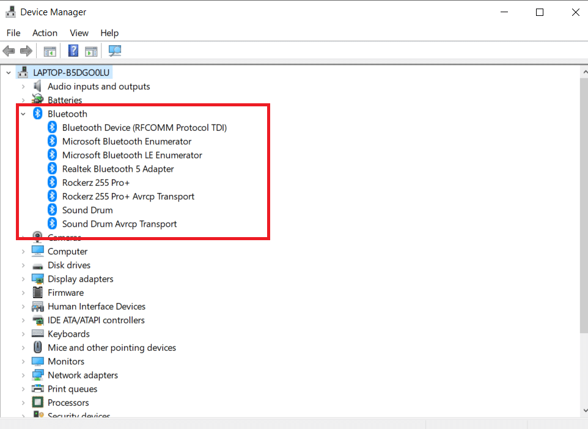The height and width of the screenshot is (429, 588).
Task: Click the Computer category monitor icon
Action: 37,251
